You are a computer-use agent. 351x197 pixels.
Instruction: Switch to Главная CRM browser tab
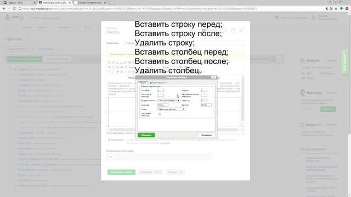click(19, 3)
